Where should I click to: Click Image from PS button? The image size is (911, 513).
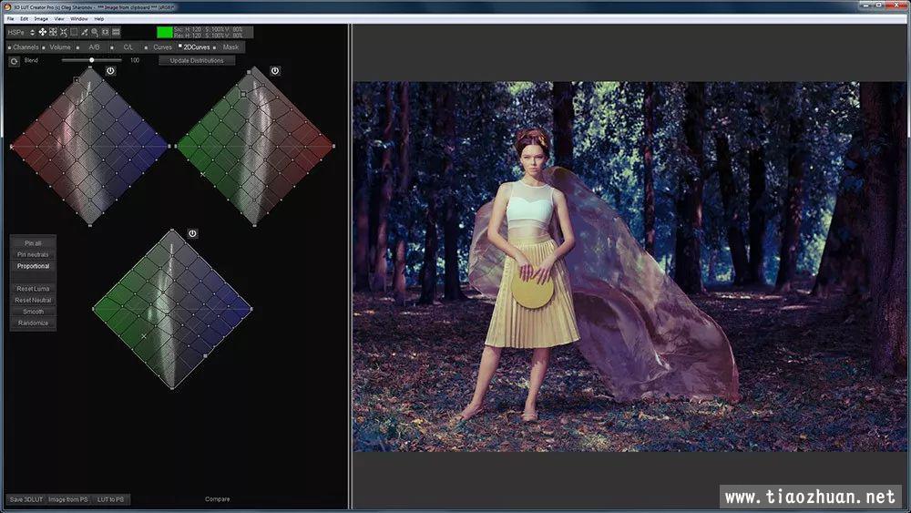(68, 499)
